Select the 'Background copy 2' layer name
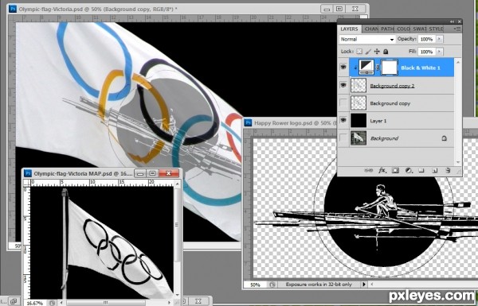The height and width of the screenshot is (306, 478). point(392,86)
